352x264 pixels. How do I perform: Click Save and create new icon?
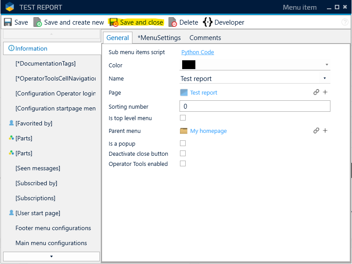click(37, 22)
